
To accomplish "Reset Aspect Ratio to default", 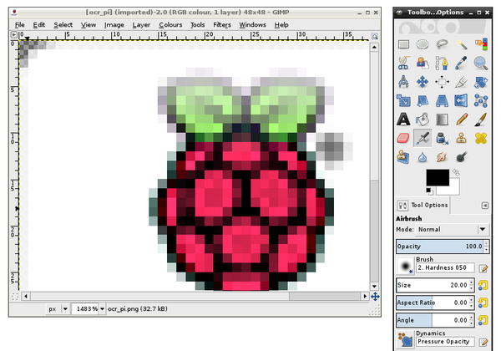I will pos(483,303).
